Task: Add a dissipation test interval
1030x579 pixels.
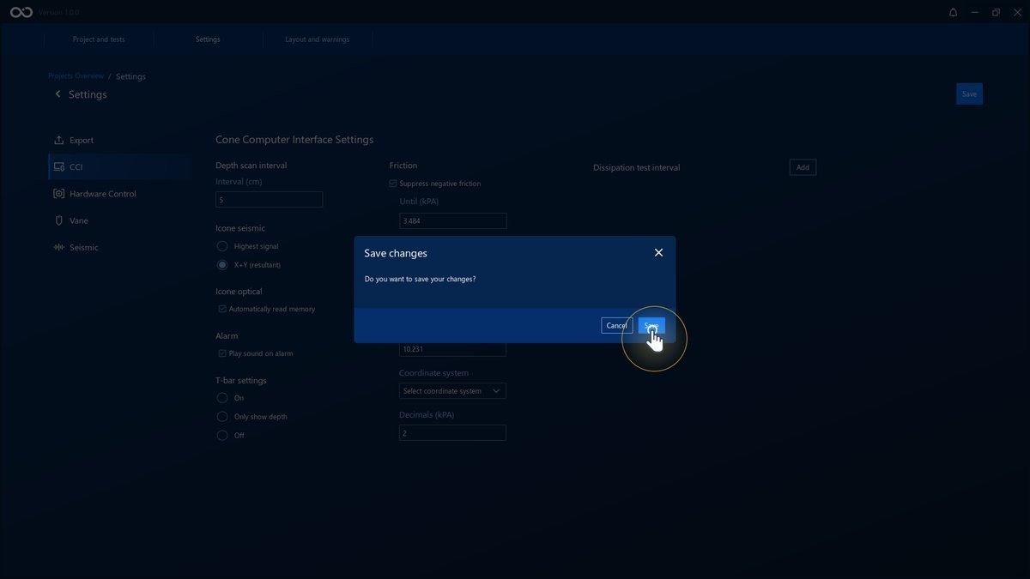Action: coord(803,167)
